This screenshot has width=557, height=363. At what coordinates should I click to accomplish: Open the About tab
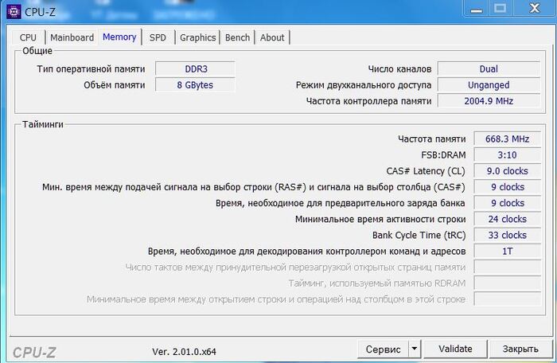tap(272, 37)
